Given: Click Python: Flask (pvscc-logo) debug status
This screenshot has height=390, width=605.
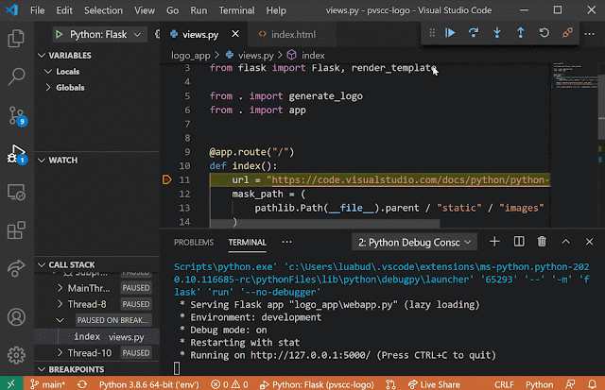Looking at the screenshot, I should (x=317, y=384).
